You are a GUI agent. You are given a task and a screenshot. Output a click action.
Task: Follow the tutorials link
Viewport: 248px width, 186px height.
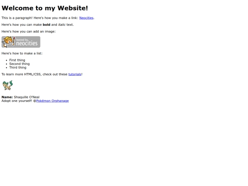[75, 74]
